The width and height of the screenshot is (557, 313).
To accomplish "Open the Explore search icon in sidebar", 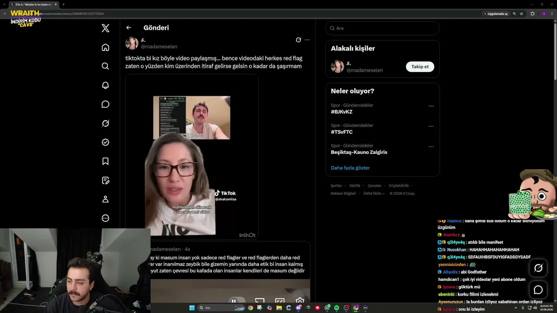I will click(x=105, y=66).
